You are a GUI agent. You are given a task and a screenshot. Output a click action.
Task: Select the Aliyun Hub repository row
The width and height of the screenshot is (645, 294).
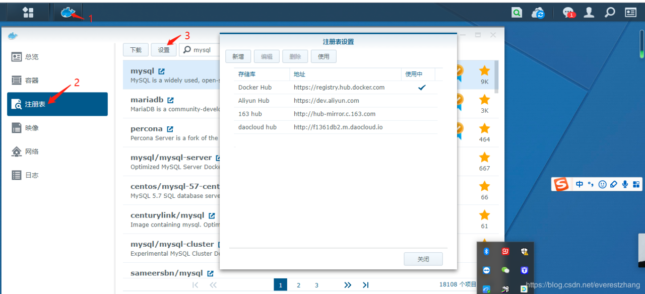point(336,101)
